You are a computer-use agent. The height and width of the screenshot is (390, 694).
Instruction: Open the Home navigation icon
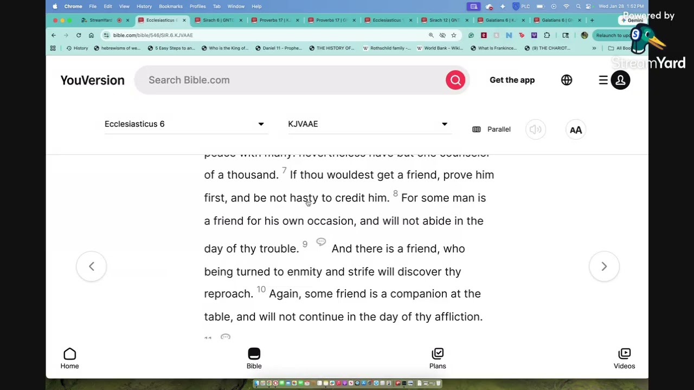pos(69,359)
